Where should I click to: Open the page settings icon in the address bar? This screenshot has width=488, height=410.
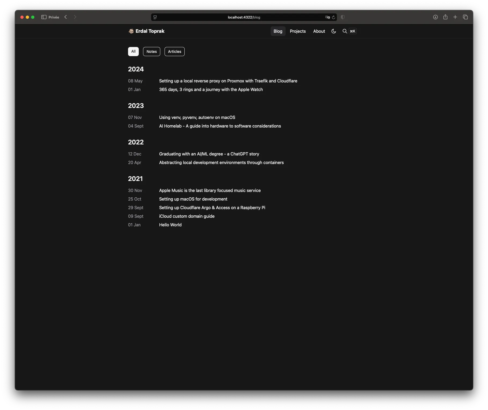(x=155, y=17)
